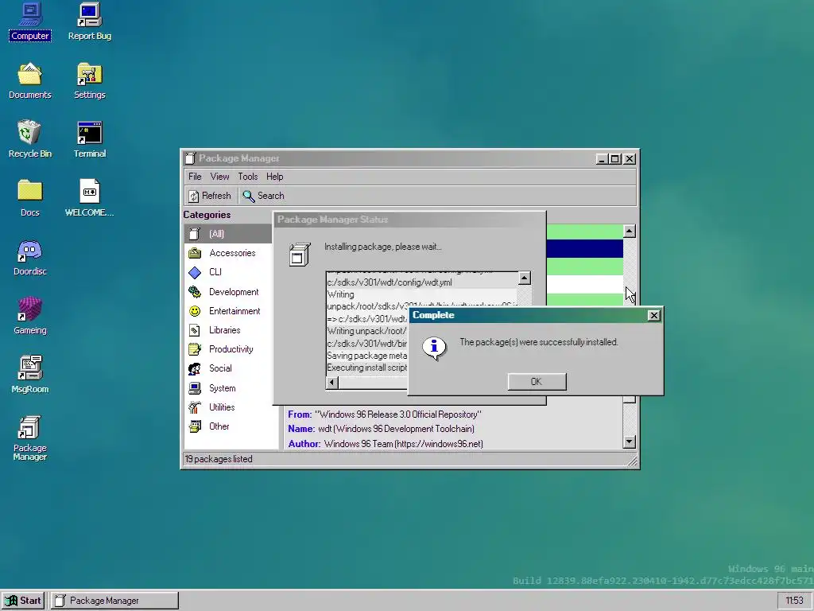Launch the MsgRoom shortcut

click(29, 375)
